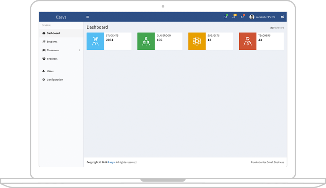Open the mail messages envelope icon
This screenshot has height=188, width=326.
225,17
